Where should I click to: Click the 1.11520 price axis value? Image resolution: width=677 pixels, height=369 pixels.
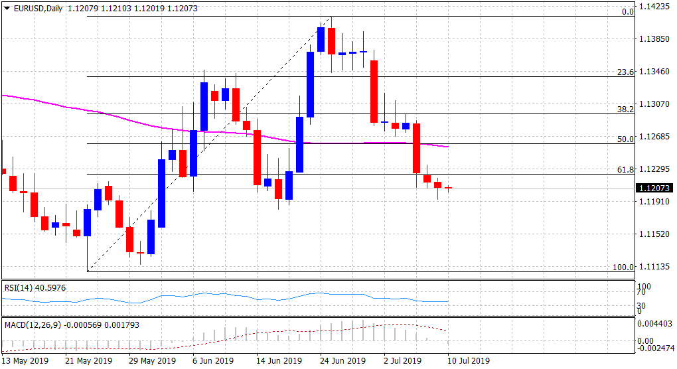tap(654, 234)
